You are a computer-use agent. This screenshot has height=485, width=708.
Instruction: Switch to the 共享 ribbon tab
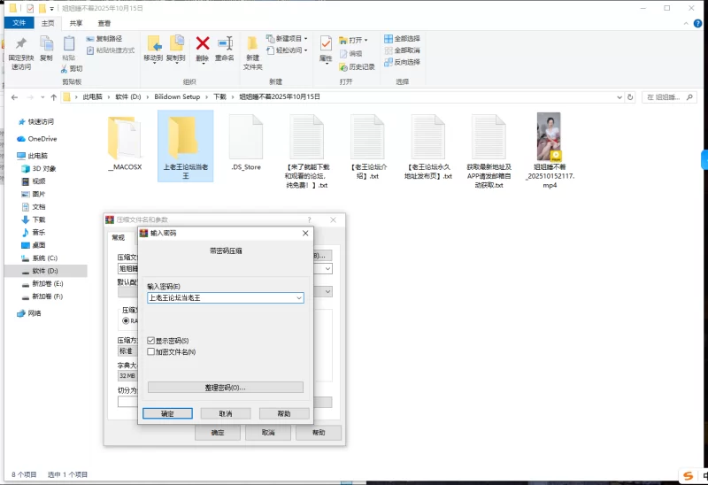76,23
